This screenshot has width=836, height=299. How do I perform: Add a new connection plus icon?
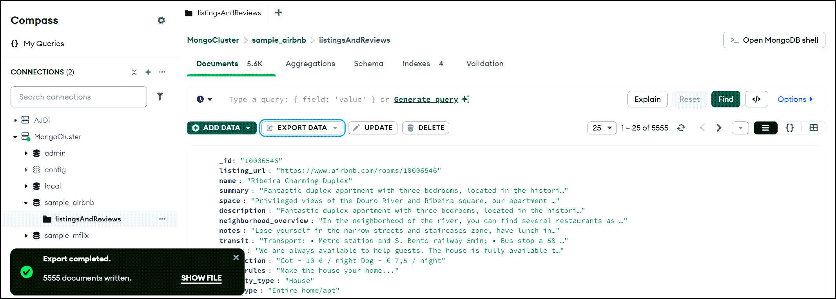pyautogui.click(x=148, y=72)
